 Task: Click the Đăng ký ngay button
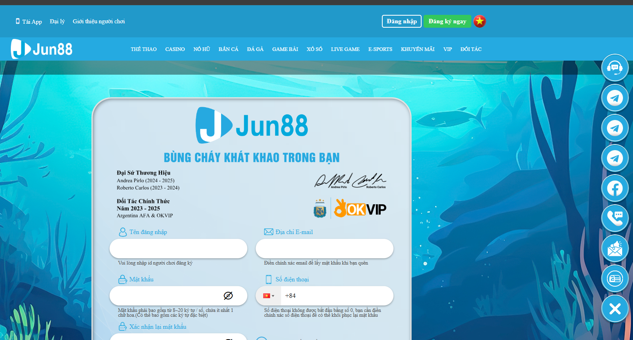[x=447, y=21]
